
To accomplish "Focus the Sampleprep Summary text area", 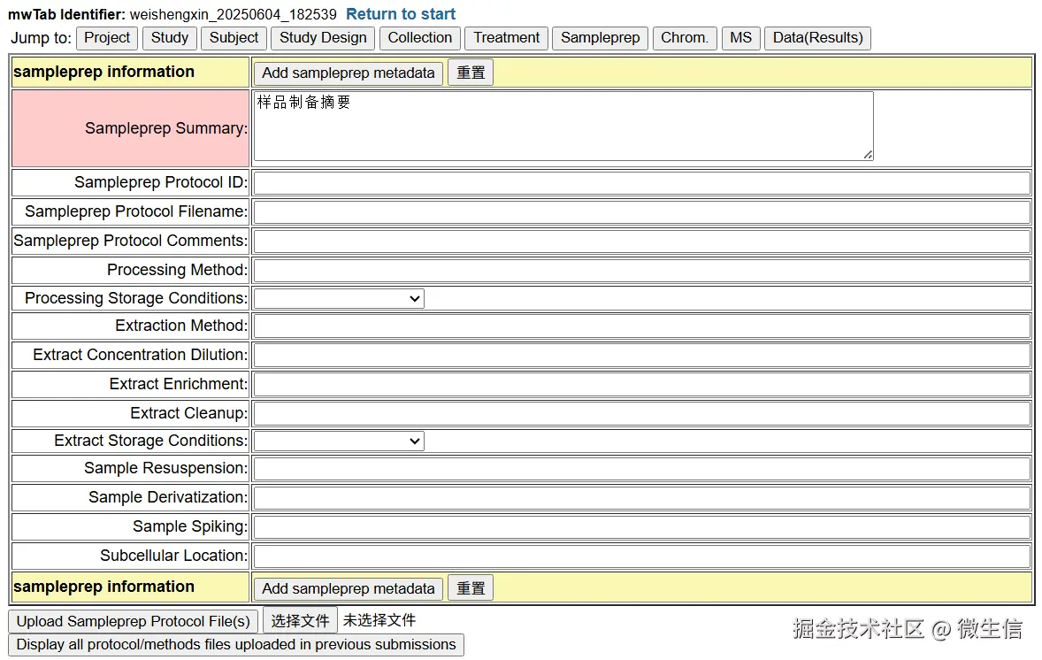I will pos(563,127).
